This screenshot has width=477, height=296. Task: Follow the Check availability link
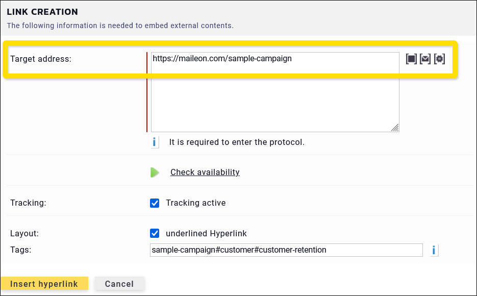point(205,172)
